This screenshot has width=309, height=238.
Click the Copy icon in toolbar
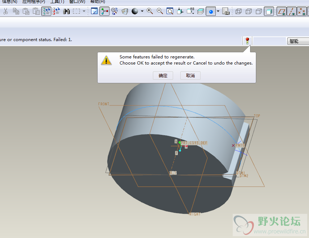(16, 11)
